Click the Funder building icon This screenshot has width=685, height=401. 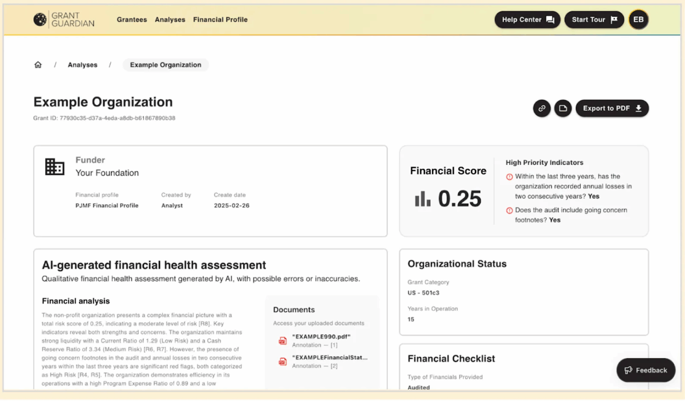pyautogui.click(x=55, y=167)
